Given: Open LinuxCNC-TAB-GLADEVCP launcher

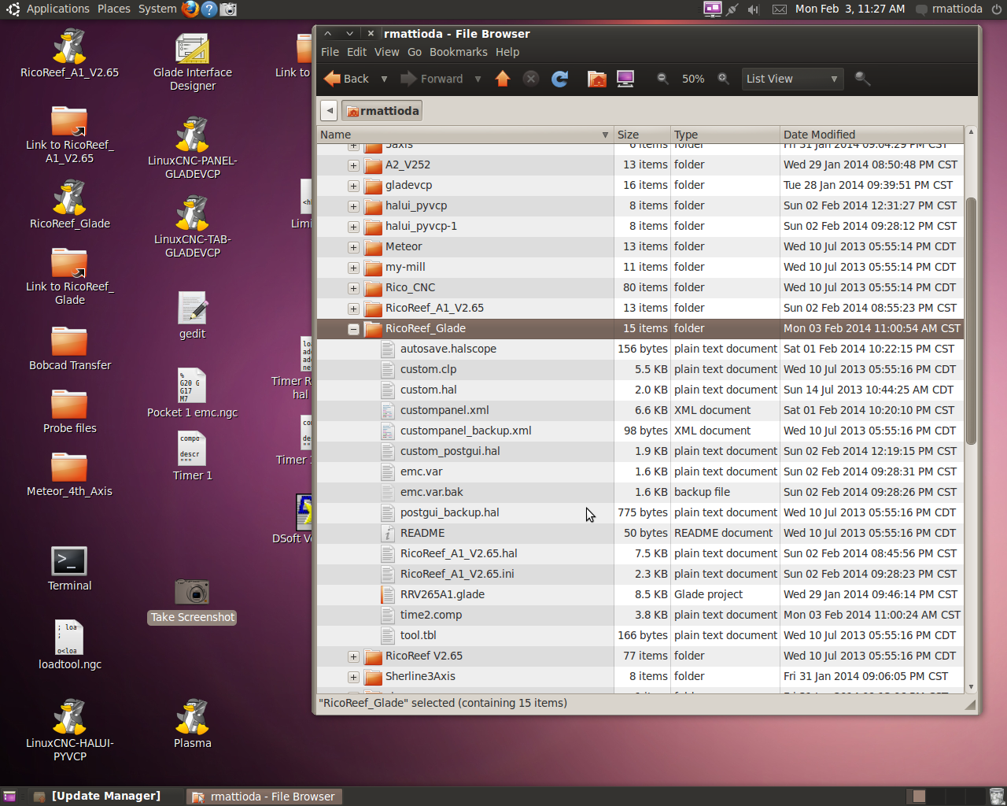Looking at the screenshot, I should [x=193, y=227].
